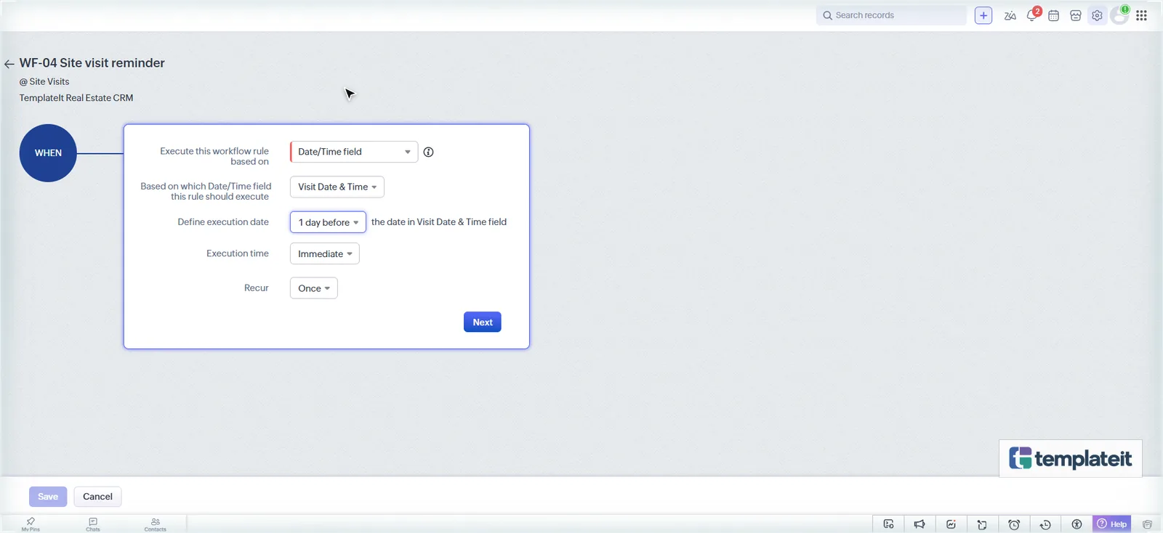Open the user profile avatar

coord(1119,15)
